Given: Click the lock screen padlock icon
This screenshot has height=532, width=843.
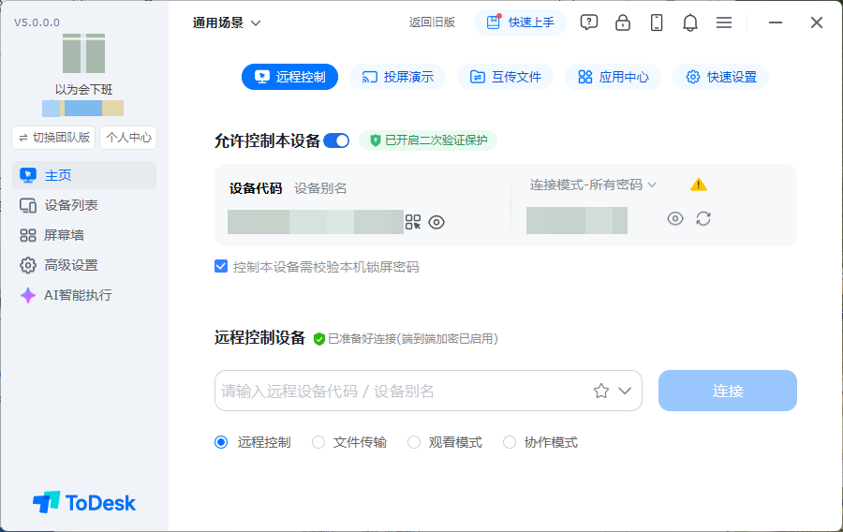Looking at the screenshot, I should [x=623, y=22].
